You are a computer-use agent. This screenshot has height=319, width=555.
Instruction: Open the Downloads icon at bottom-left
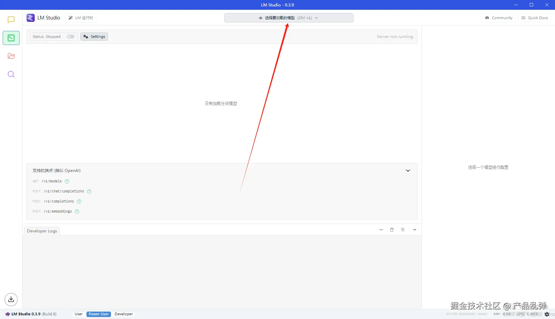[x=11, y=299]
